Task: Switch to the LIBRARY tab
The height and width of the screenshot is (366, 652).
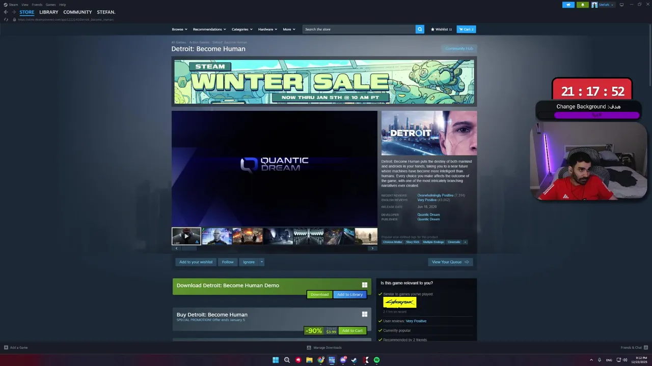Action: tap(49, 12)
